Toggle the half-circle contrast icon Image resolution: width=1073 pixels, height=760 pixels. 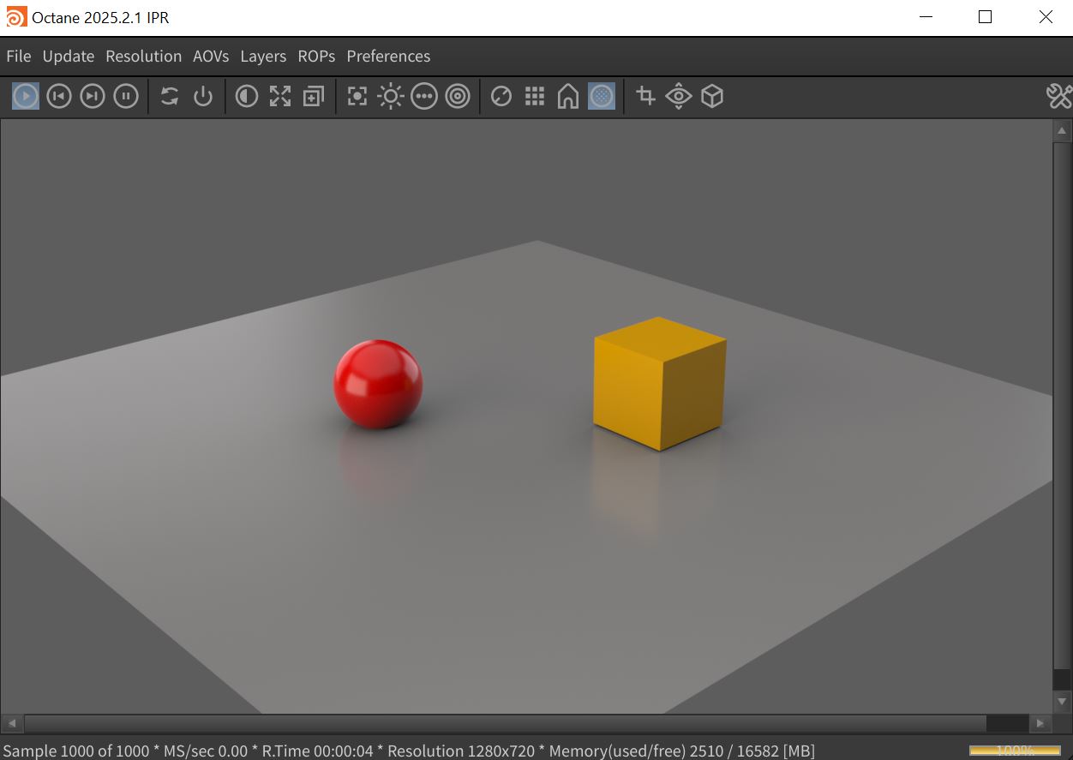[x=247, y=96]
